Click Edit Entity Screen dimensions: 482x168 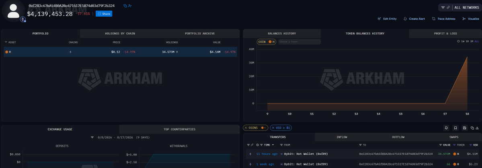(x=387, y=19)
